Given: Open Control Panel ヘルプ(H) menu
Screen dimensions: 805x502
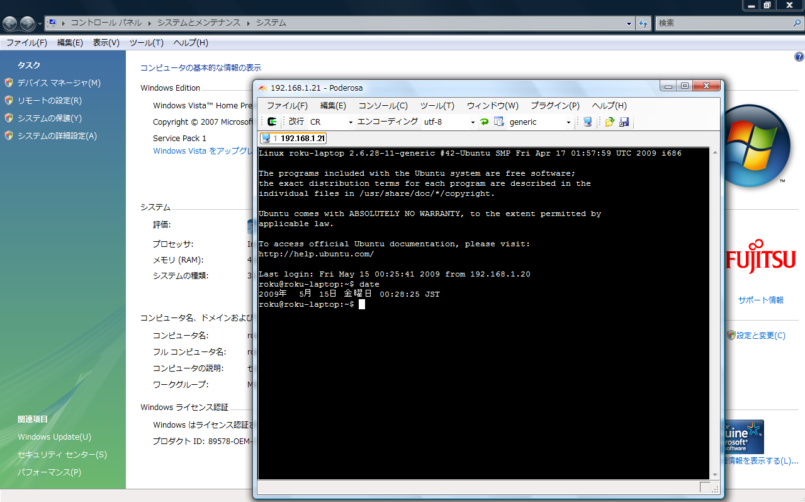Looking at the screenshot, I should click(190, 43).
